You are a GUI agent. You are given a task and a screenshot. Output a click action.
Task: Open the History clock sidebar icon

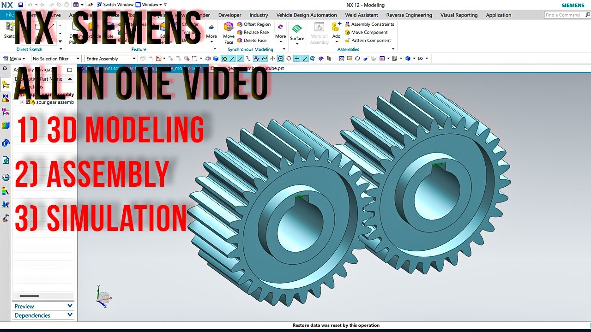coord(6,177)
